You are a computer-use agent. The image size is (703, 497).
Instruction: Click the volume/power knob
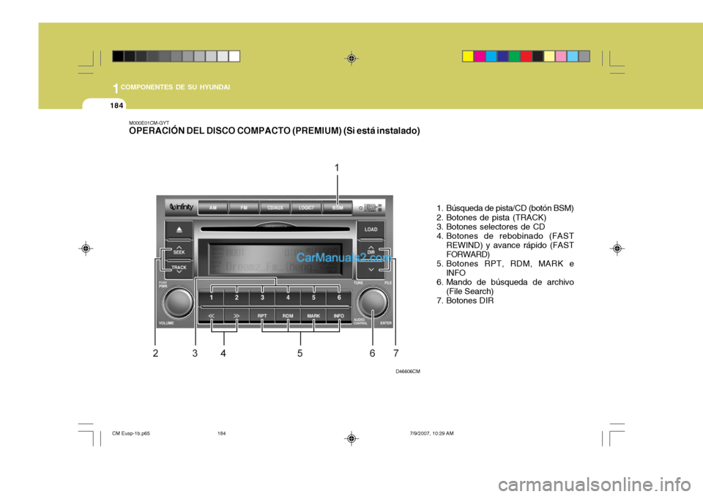[178, 303]
